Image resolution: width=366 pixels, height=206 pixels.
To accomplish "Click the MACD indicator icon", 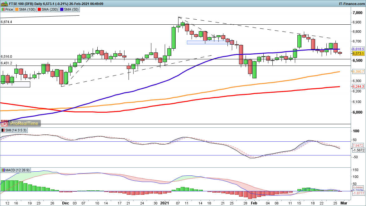I will tap(3, 170).
